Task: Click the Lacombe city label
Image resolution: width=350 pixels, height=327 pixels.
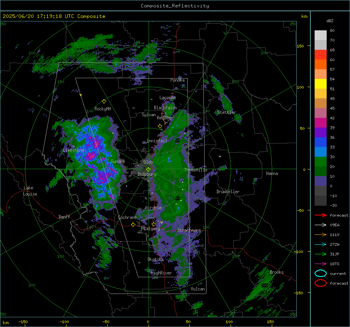Action: coord(168,98)
